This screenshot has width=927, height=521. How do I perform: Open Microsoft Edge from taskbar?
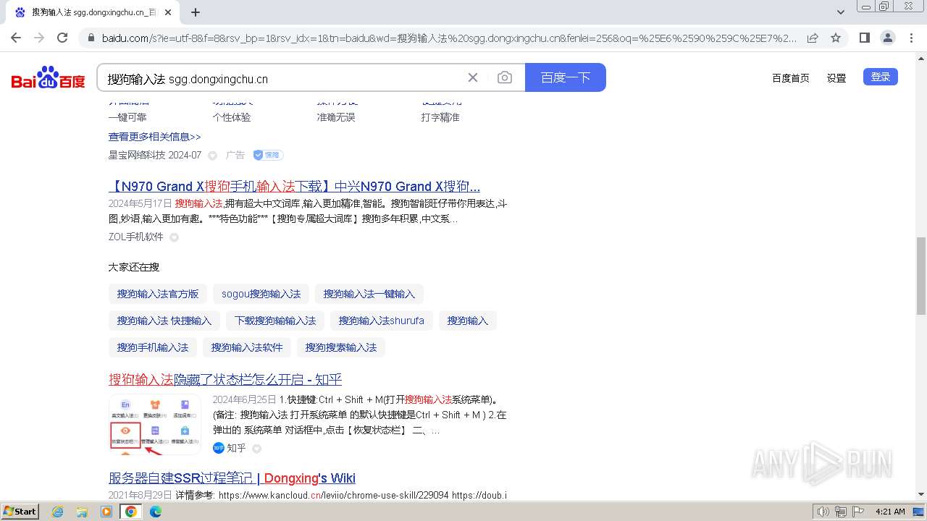(155, 512)
